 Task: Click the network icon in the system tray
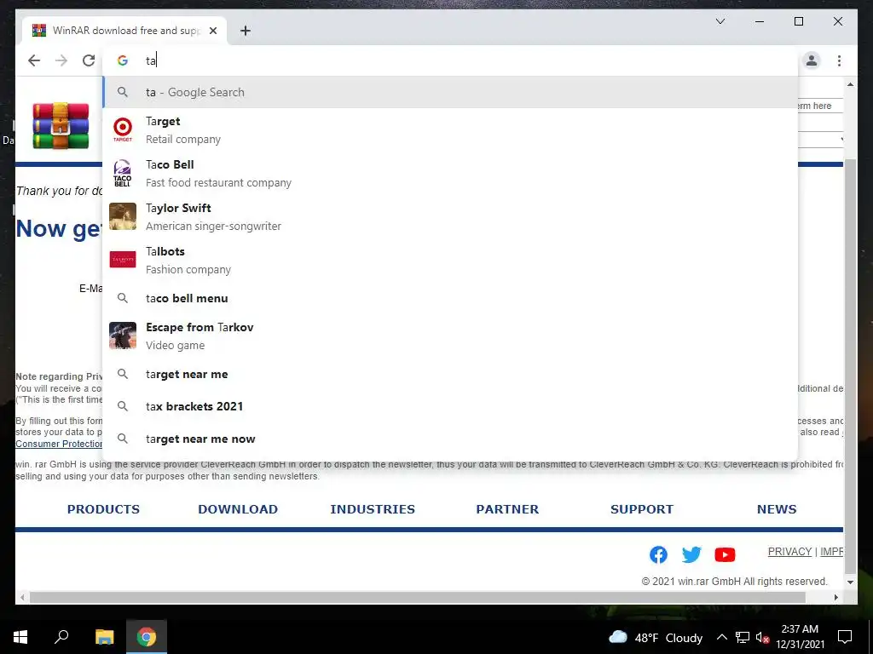[743, 637]
